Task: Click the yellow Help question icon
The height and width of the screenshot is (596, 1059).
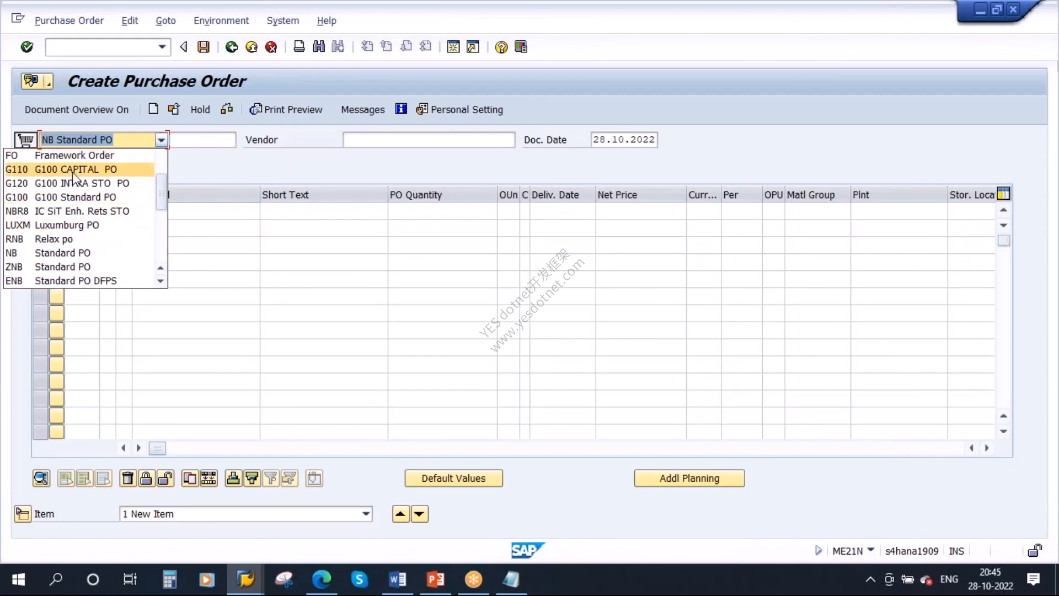Action: coord(501,47)
